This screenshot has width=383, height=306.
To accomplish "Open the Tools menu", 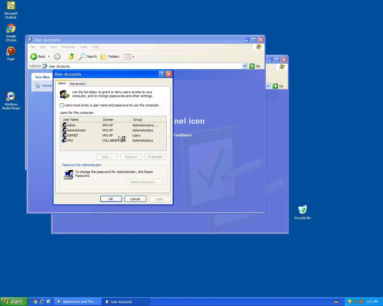I will (83, 47).
